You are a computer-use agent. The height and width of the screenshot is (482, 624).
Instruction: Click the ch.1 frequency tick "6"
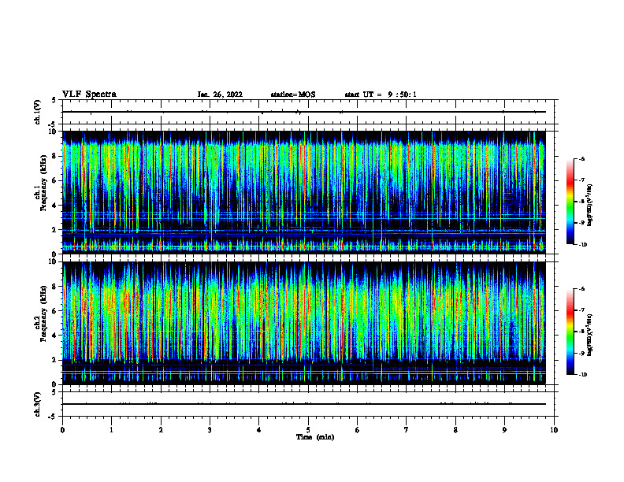click(x=54, y=181)
